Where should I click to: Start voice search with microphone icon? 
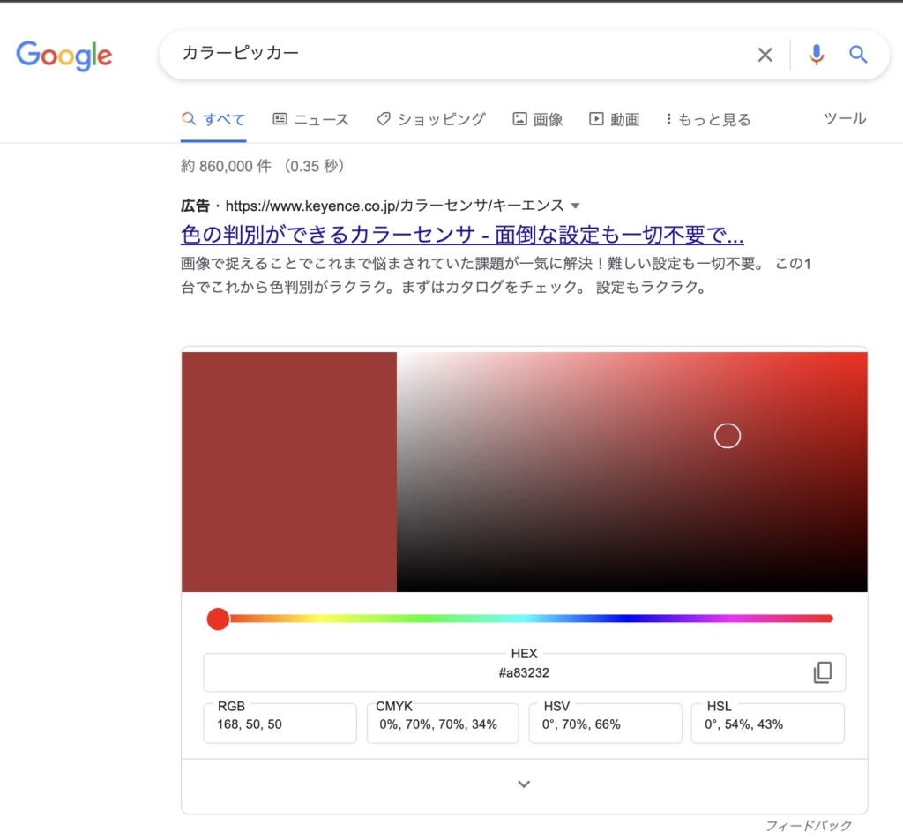pyautogui.click(x=817, y=55)
